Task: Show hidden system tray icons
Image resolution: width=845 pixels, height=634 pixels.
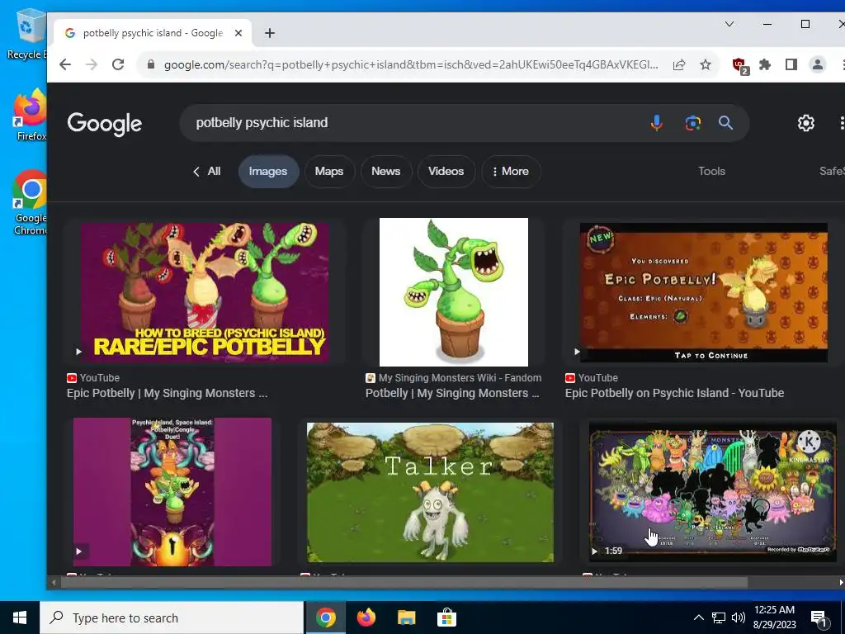Action: pos(698,617)
